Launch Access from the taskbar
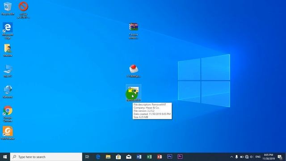Viewport: 286px width, 161px height. [x=160, y=157]
